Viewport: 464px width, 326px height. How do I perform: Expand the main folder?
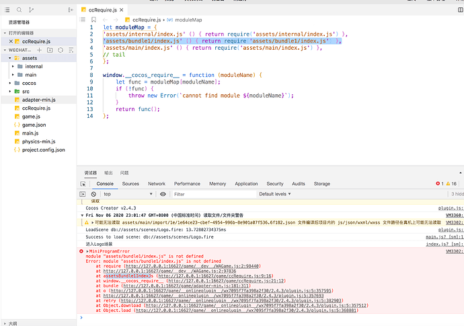(13, 75)
